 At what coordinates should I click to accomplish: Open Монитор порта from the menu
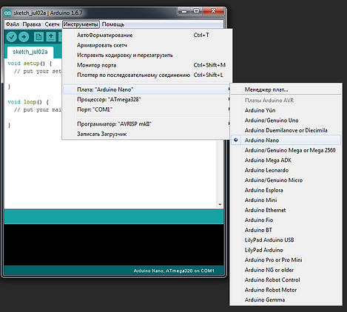click(x=147, y=65)
